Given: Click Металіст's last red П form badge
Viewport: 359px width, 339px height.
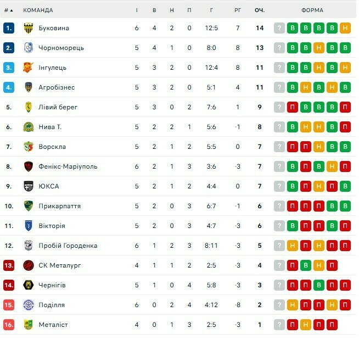Looking at the screenshot, I should [x=332, y=325].
